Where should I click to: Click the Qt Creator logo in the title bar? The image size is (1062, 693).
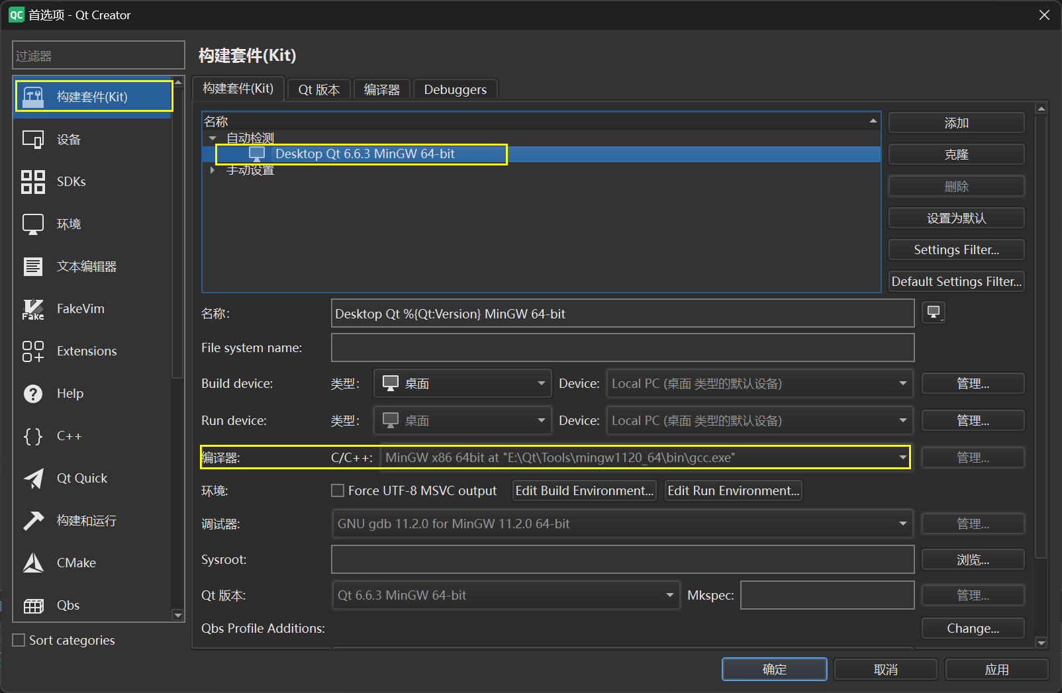coord(17,15)
